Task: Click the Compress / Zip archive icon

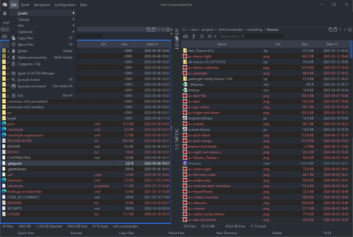Action: [13, 64]
